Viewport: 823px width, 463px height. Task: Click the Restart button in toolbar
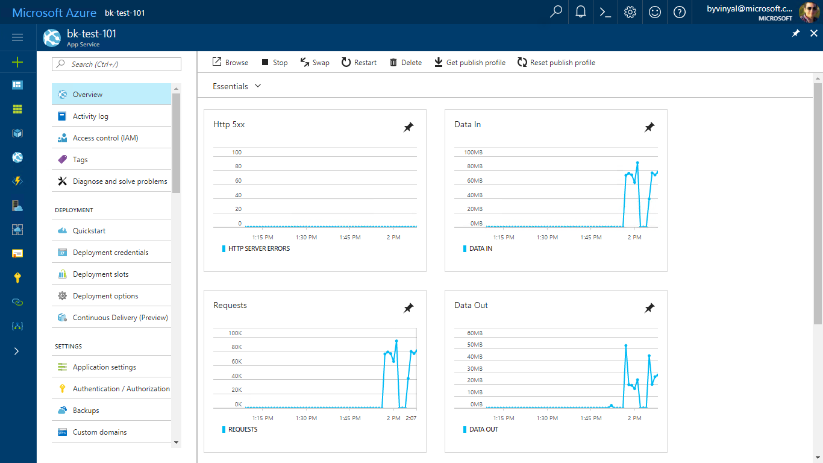pos(359,63)
